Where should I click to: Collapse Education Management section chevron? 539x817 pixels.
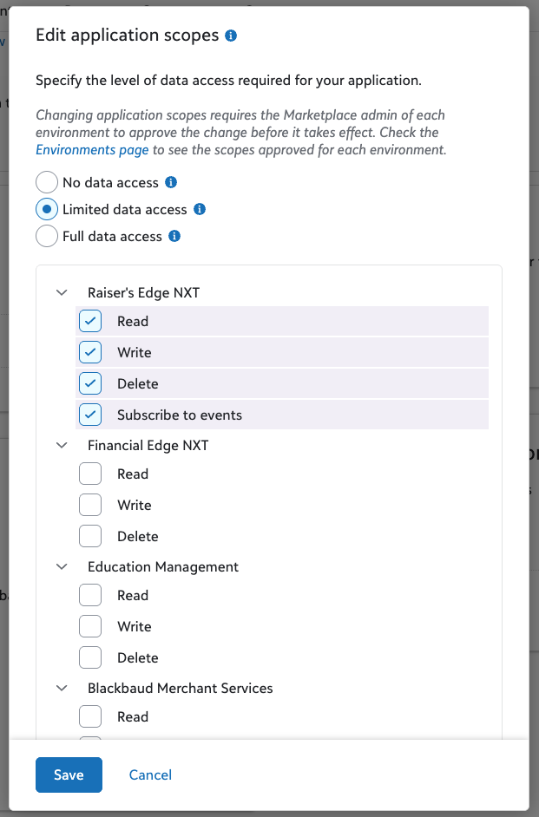(x=62, y=566)
